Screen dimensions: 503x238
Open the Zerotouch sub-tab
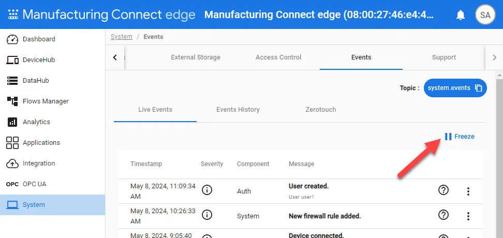[321, 110]
